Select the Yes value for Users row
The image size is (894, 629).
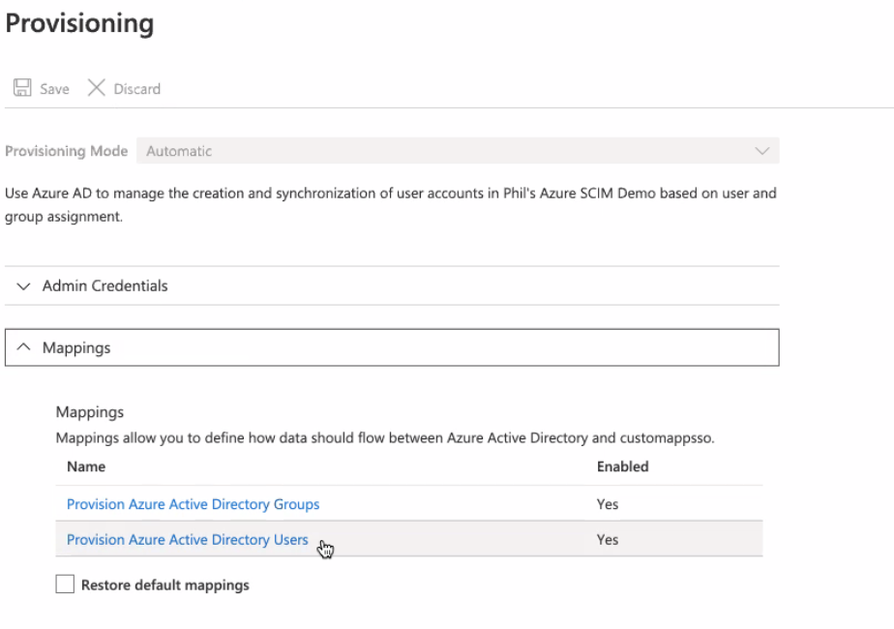pyautogui.click(x=607, y=540)
